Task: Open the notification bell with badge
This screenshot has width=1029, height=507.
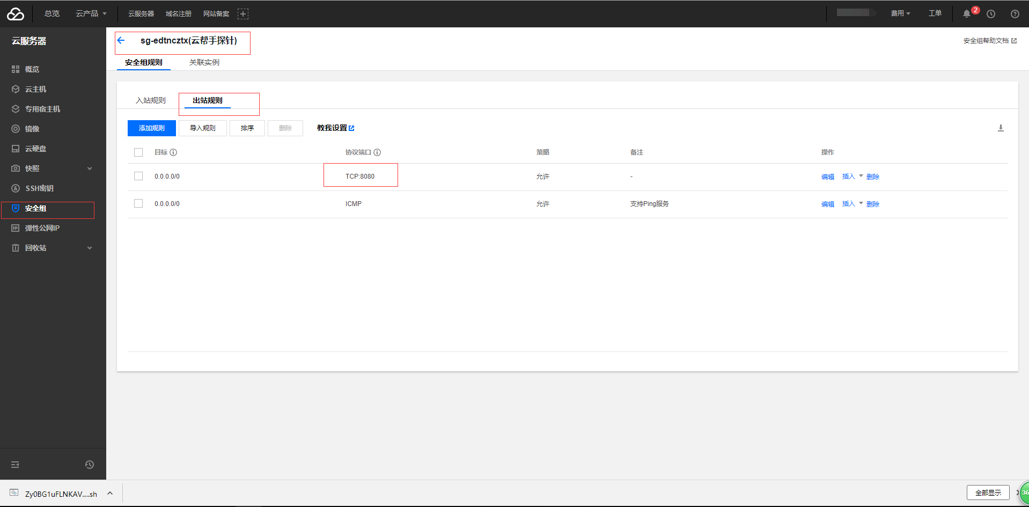Action: click(967, 14)
